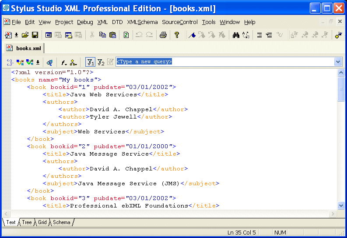Switch to the Grid view tab
The height and width of the screenshot is (238, 347).
click(42, 222)
